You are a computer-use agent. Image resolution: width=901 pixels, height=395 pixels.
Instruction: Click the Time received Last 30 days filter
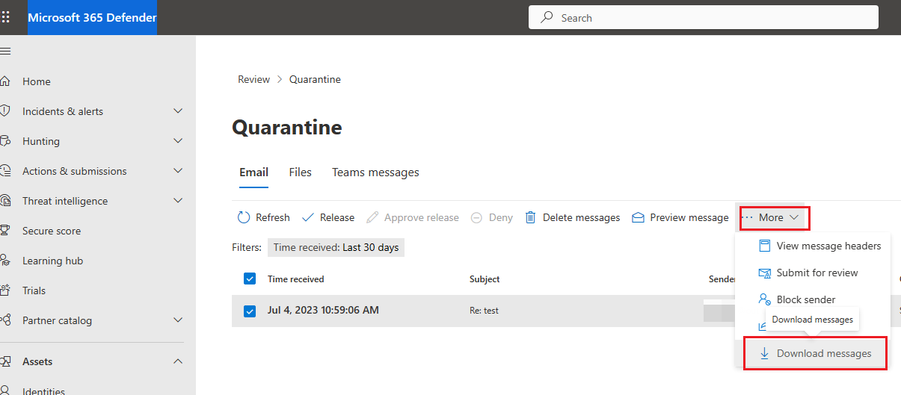click(336, 247)
